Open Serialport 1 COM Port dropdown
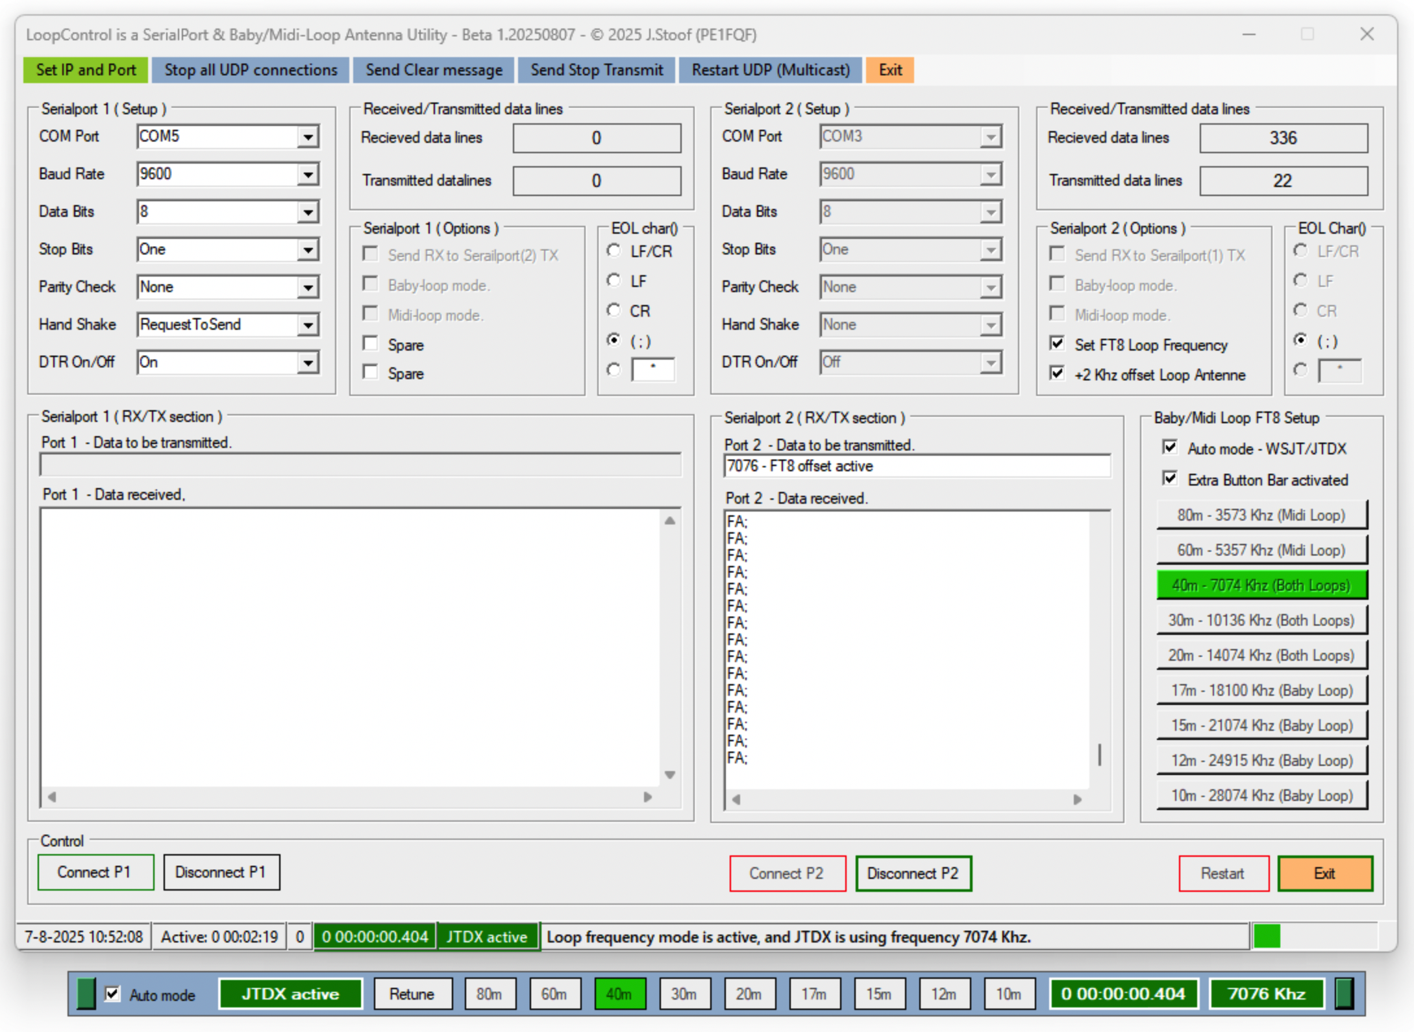1414x1032 pixels. coord(308,137)
